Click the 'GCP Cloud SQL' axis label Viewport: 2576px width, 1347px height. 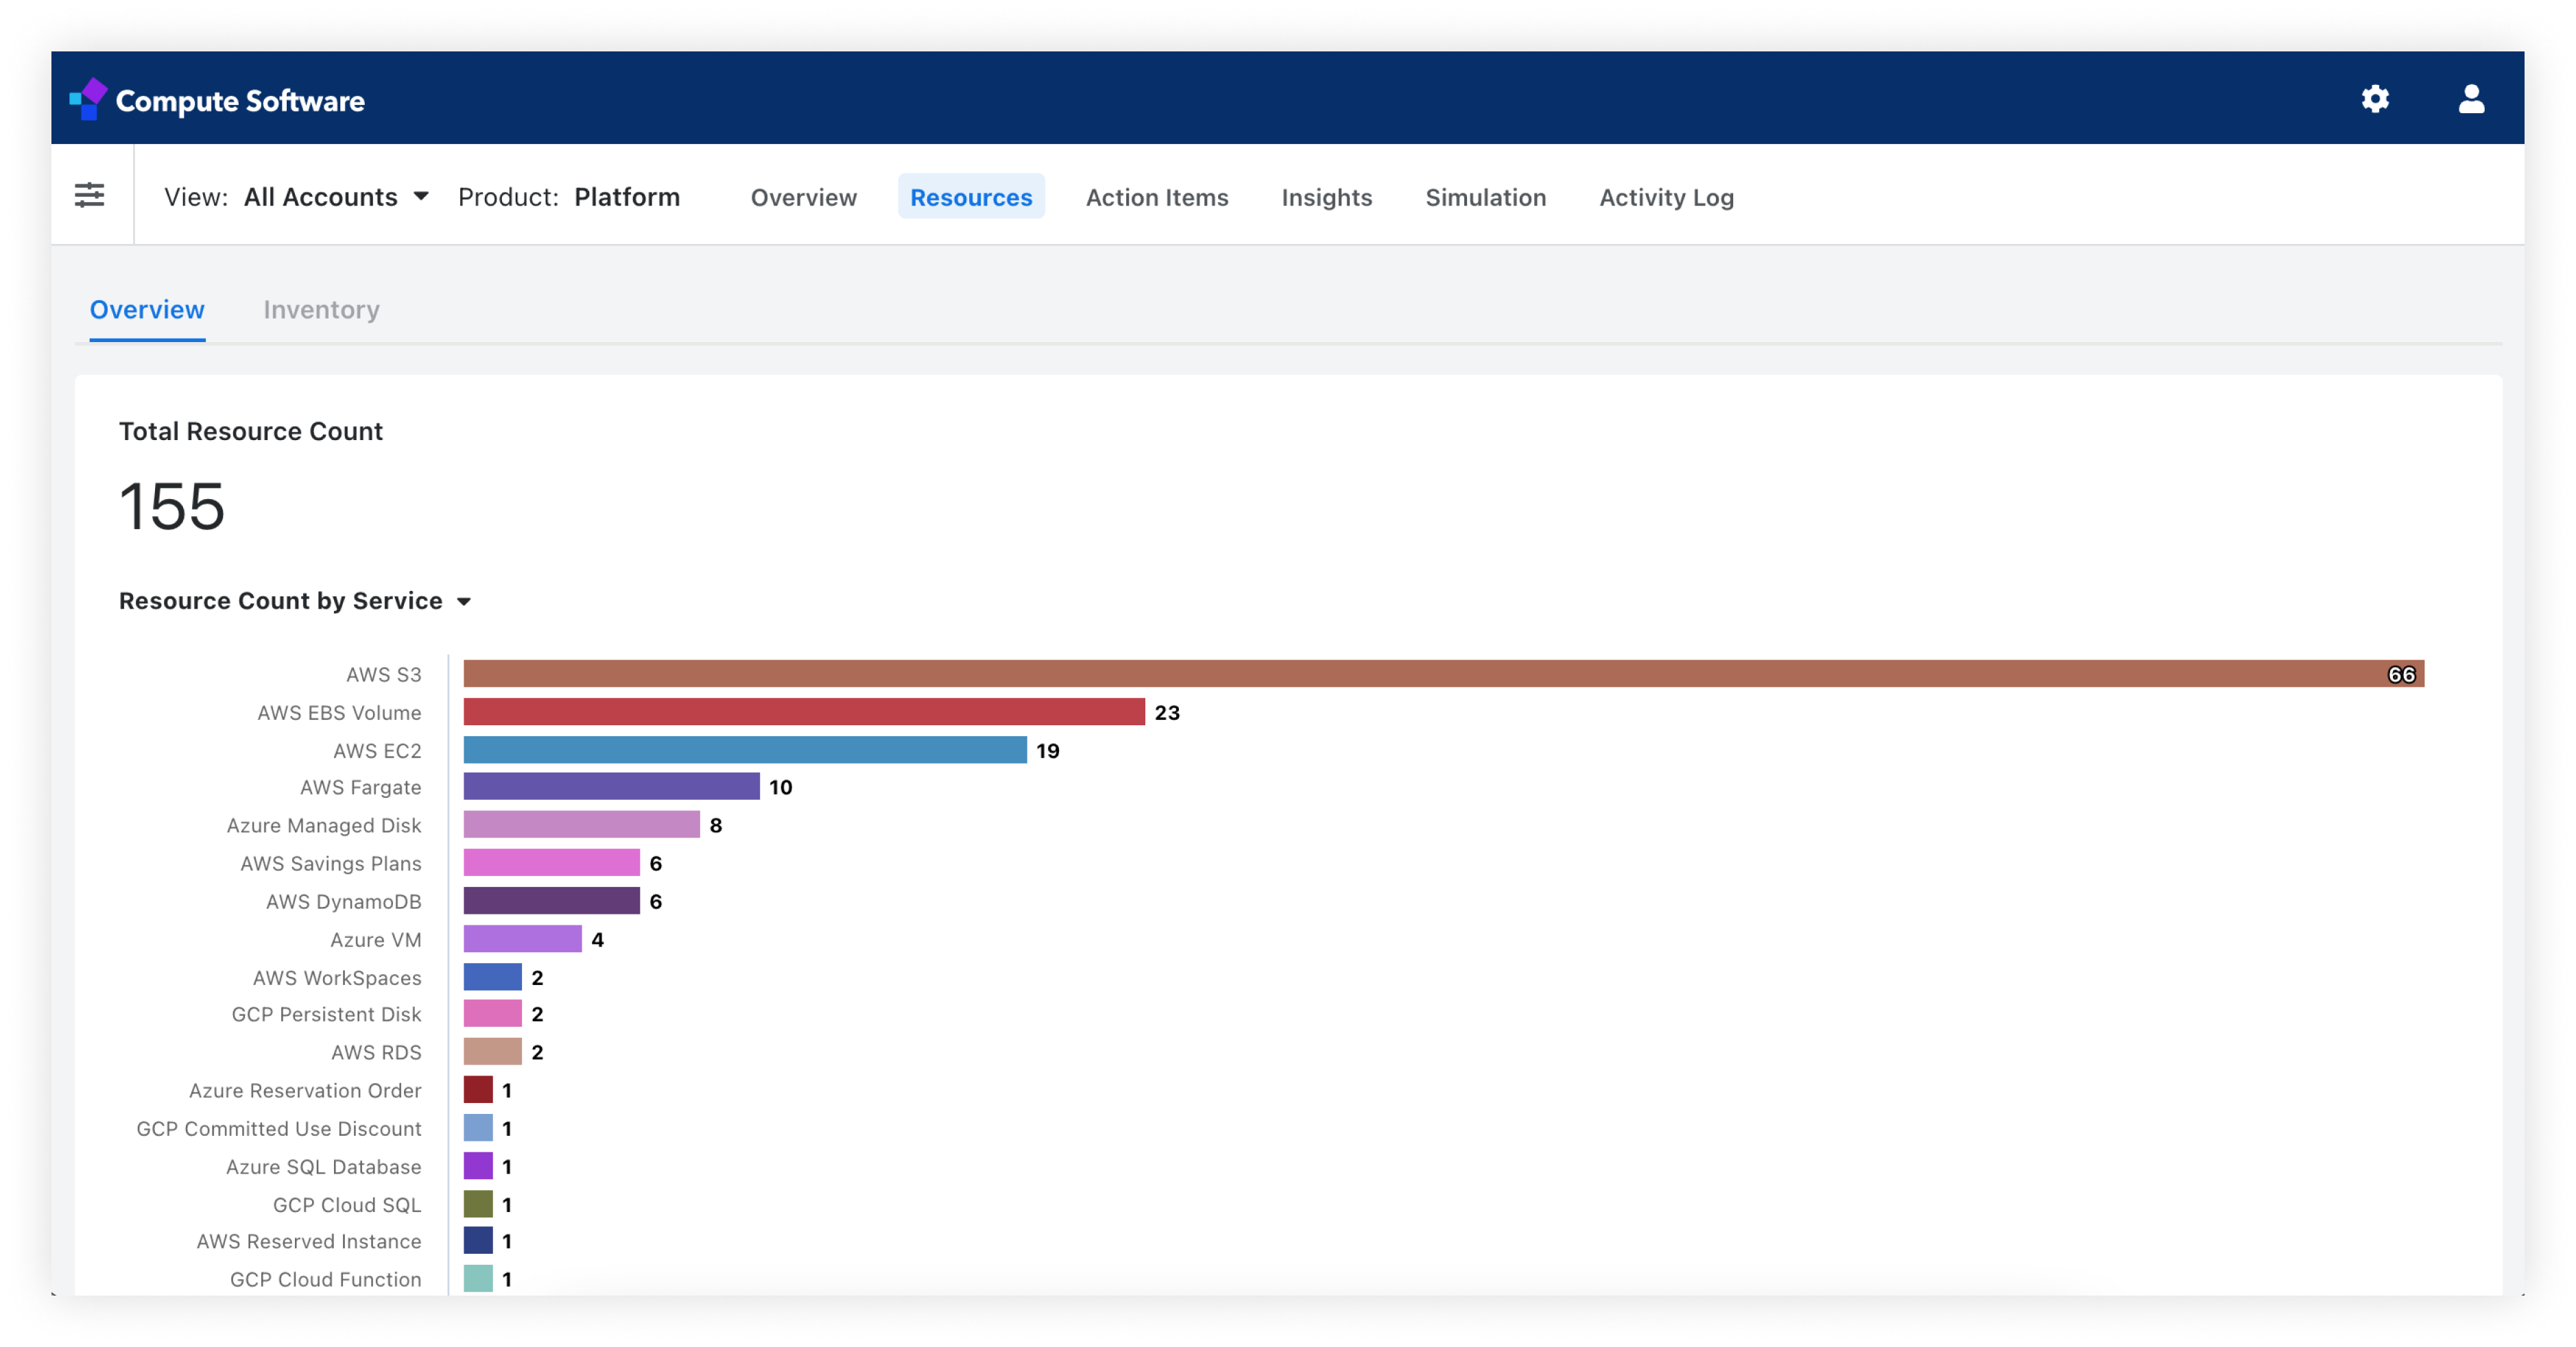(347, 1204)
